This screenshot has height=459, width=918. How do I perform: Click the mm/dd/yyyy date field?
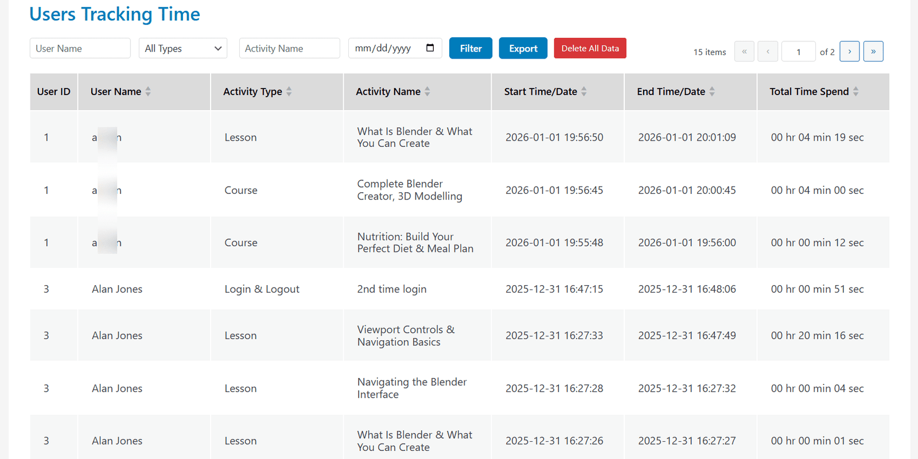[x=395, y=48]
